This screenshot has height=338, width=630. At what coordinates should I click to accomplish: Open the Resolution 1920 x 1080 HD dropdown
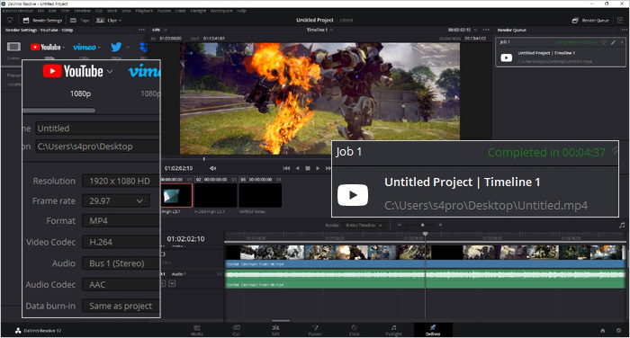(x=121, y=181)
